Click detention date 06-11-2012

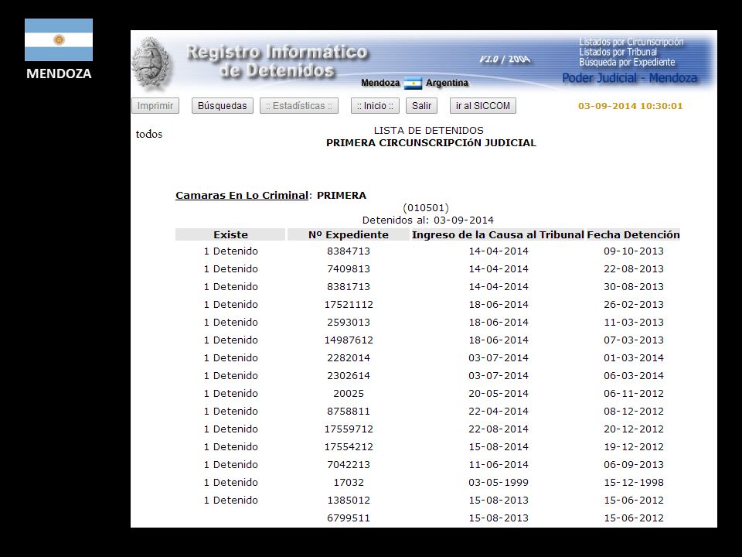(634, 393)
